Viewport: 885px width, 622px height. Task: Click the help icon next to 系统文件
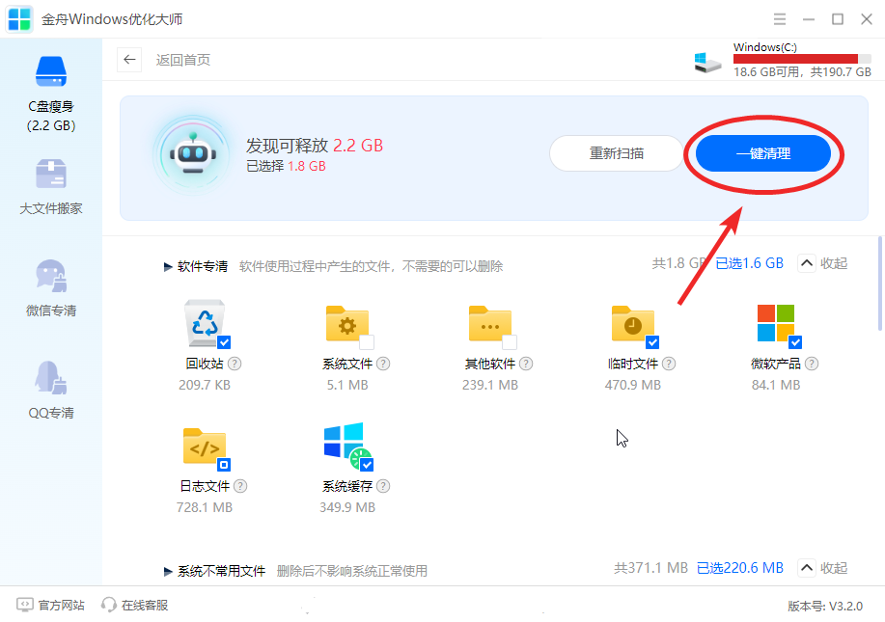(383, 364)
